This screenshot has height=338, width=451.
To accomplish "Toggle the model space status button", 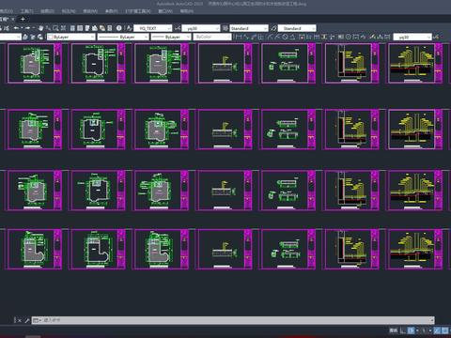I will (394, 330).
